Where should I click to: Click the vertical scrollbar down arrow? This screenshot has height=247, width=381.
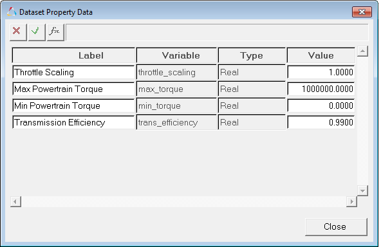[x=362, y=190]
